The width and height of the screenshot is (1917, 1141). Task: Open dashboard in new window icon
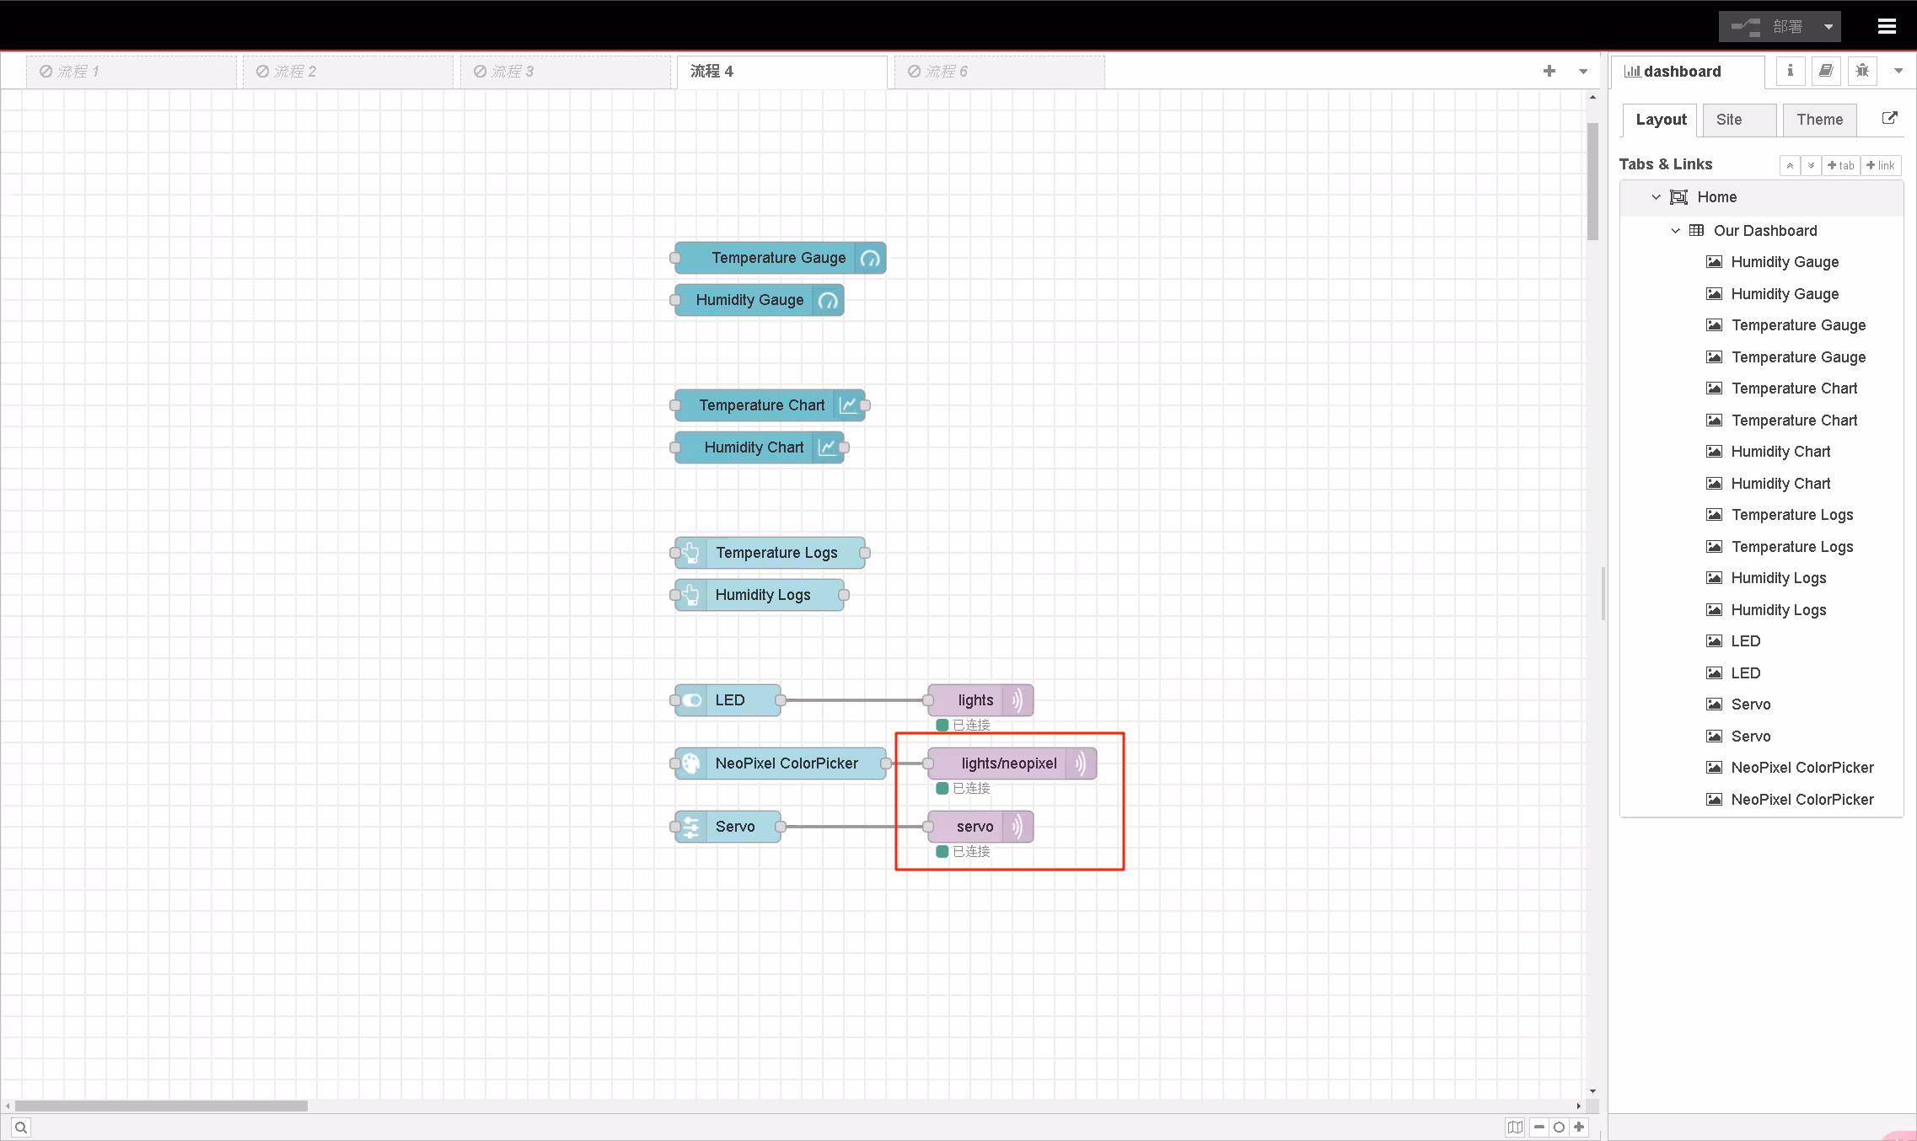[x=1889, y=119]
